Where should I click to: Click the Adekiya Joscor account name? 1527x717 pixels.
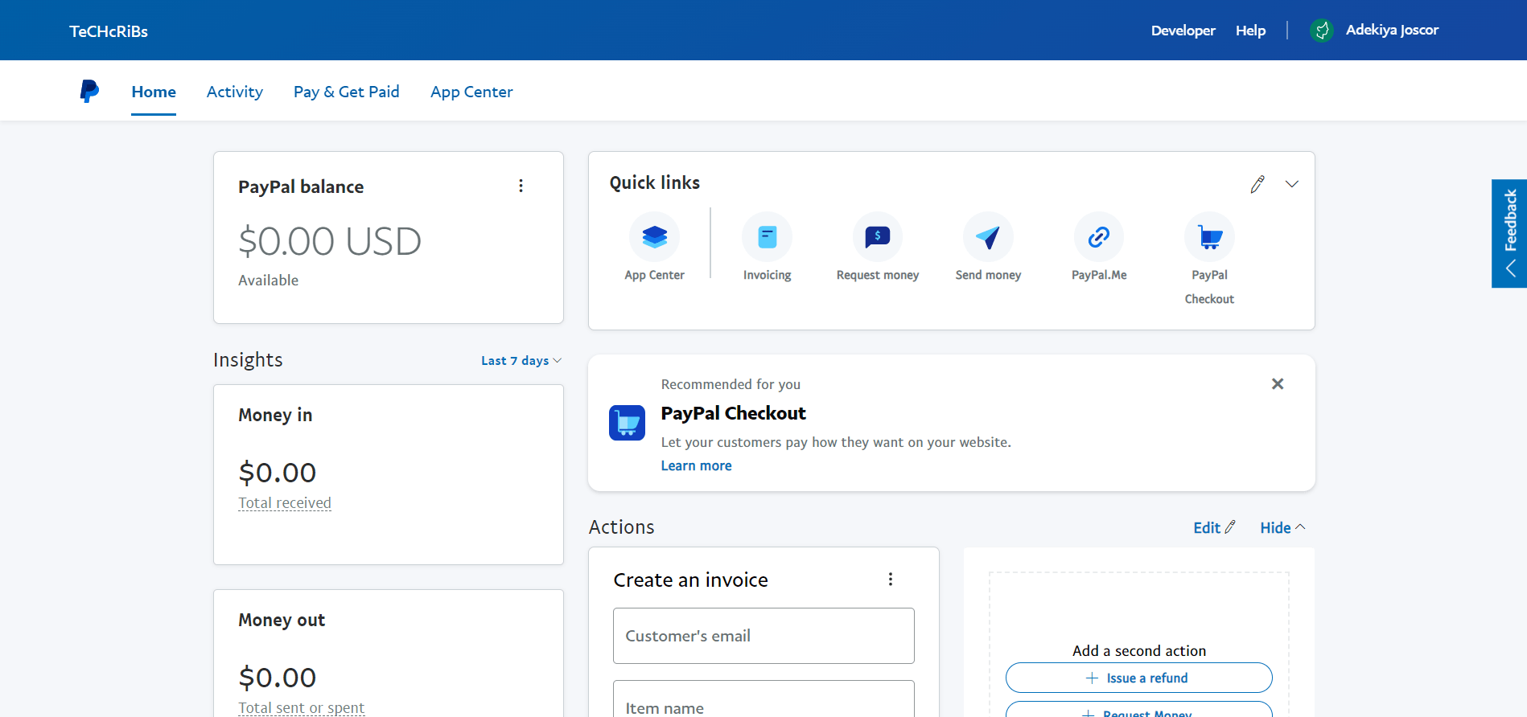click(x=1392, y=31)
